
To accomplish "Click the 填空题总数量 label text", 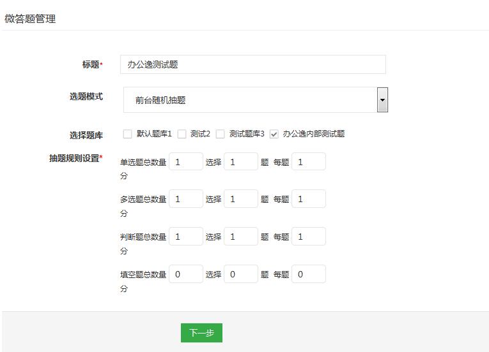I will (143, 274).
